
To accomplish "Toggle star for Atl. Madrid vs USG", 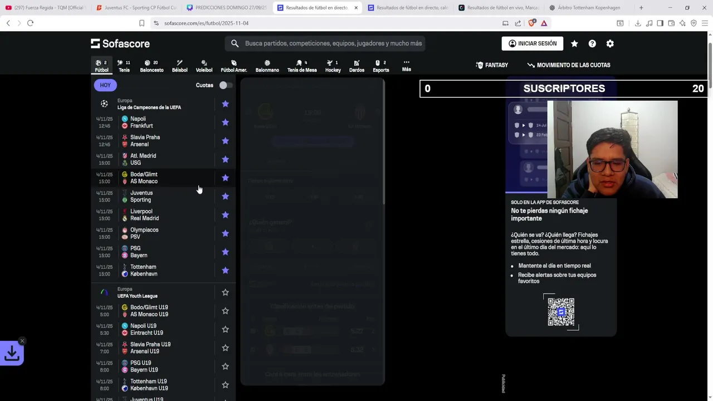I will [x=225, y=159].
